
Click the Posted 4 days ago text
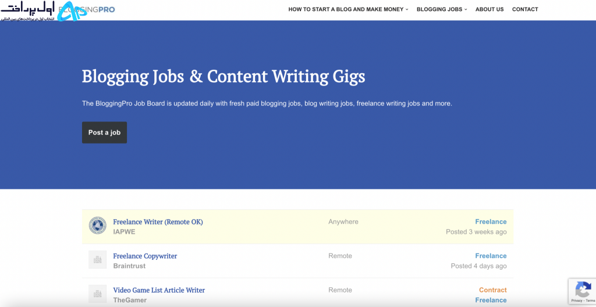(479, 266)
